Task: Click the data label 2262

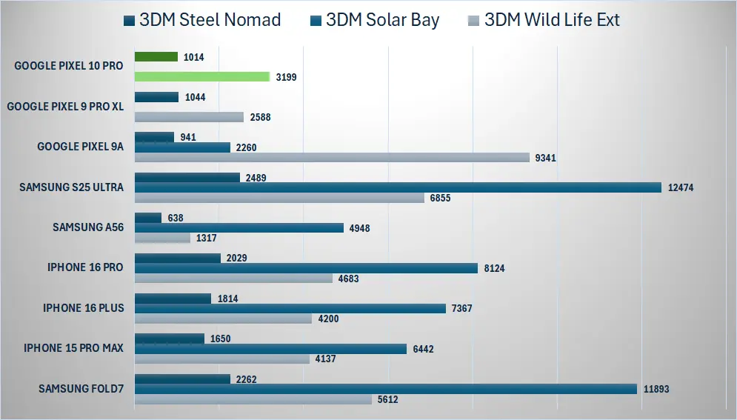Action: tap(247, 379)
